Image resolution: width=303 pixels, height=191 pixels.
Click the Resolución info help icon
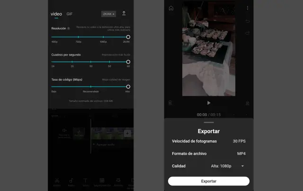coord(69,28)
